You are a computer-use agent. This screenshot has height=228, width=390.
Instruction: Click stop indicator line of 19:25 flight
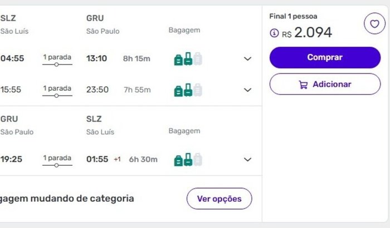coord(57,166)
